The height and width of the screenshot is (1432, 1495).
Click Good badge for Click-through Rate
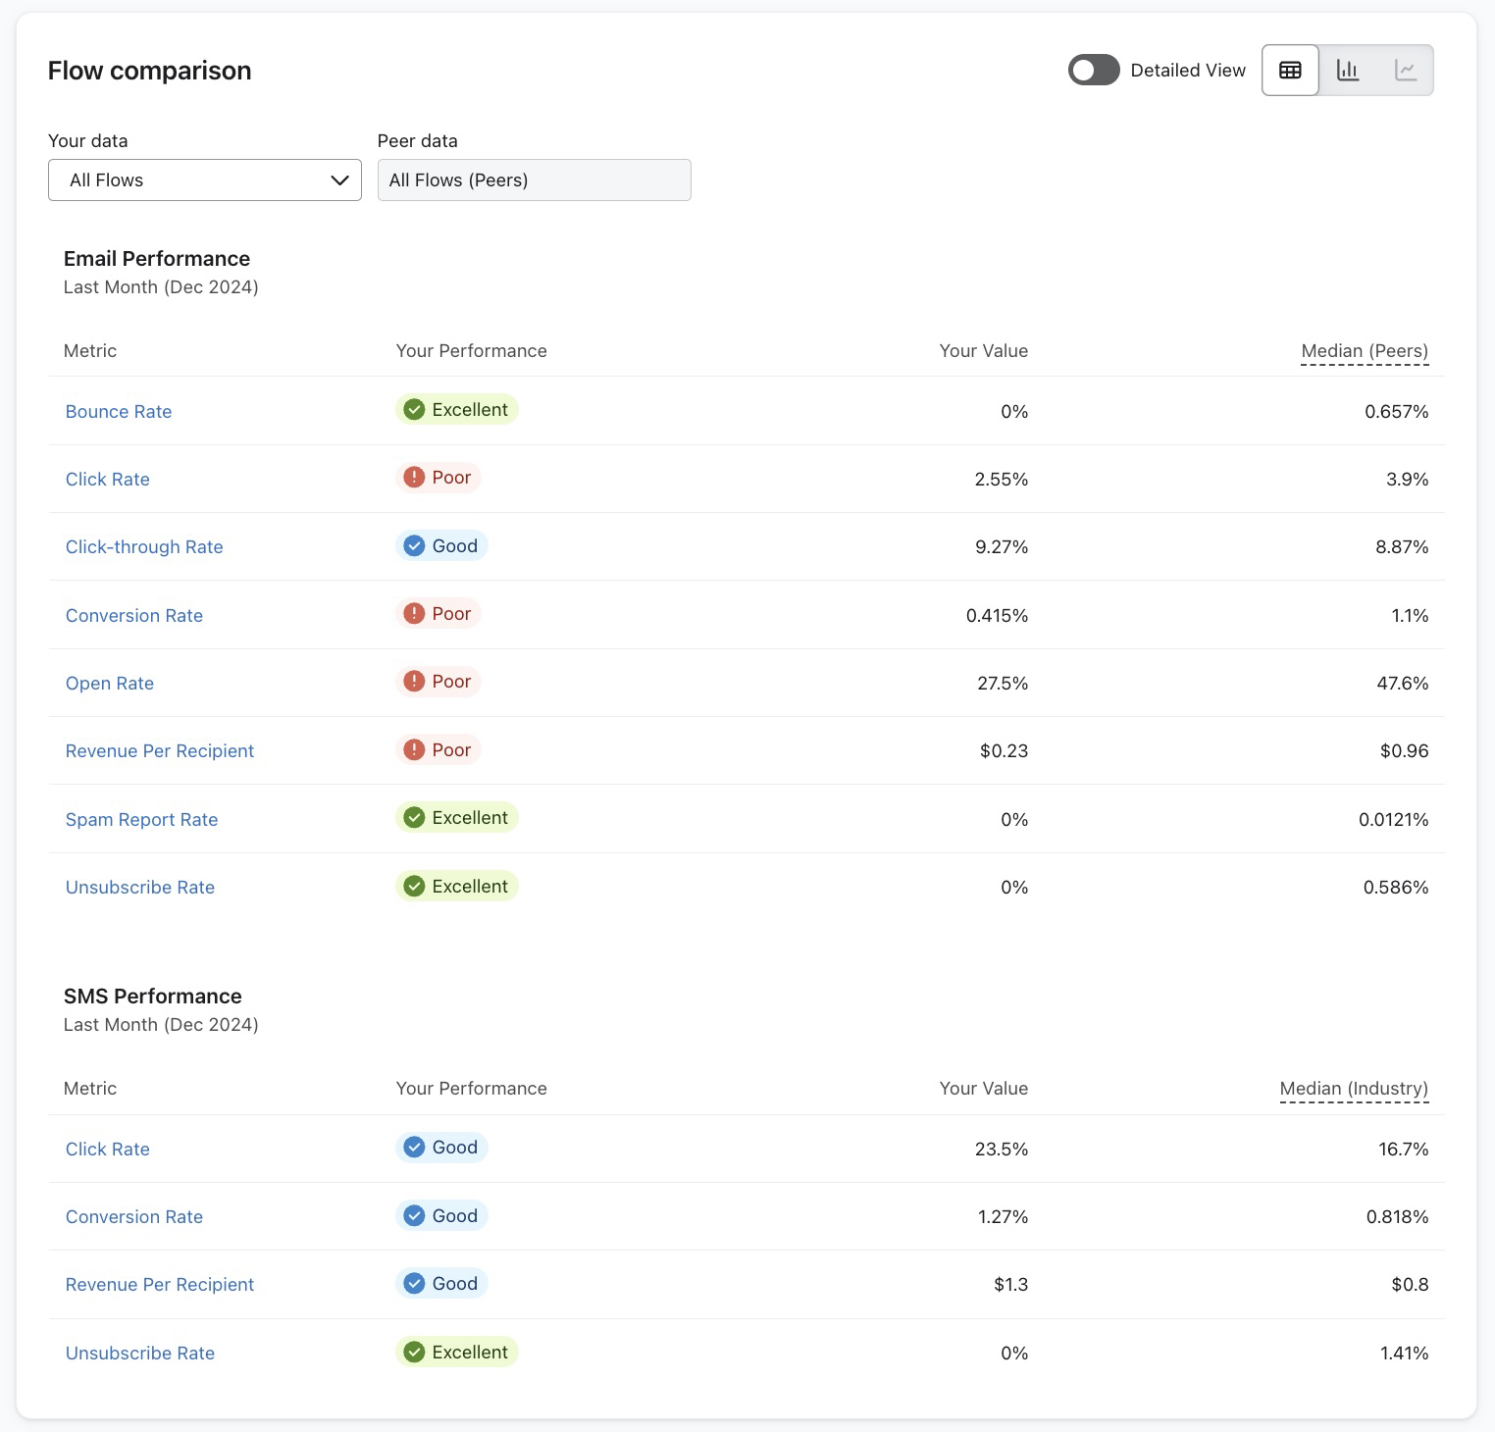pyautogui.click(x=442, y=546)
